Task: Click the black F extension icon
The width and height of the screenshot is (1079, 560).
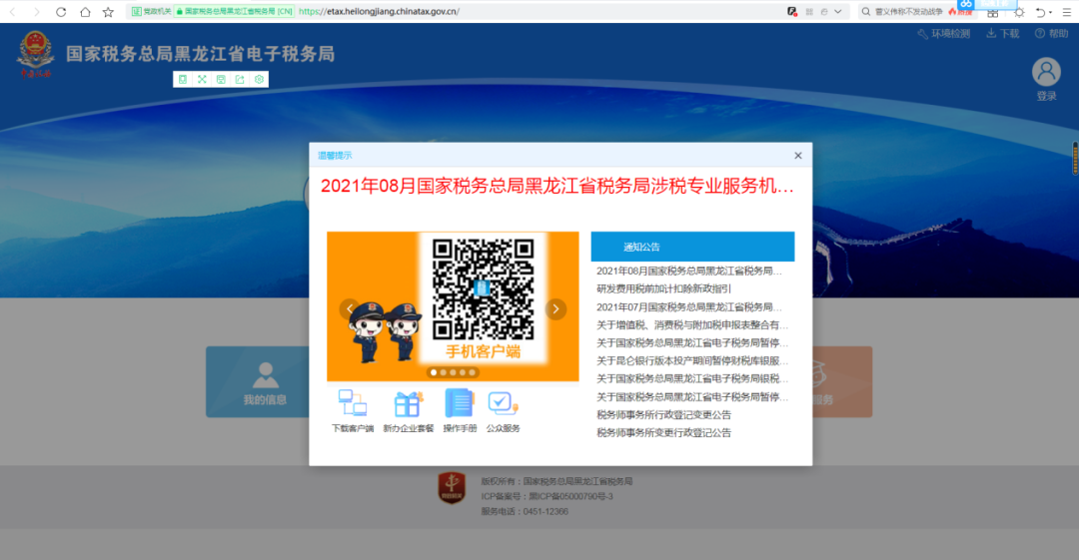Action: point(792,12)
